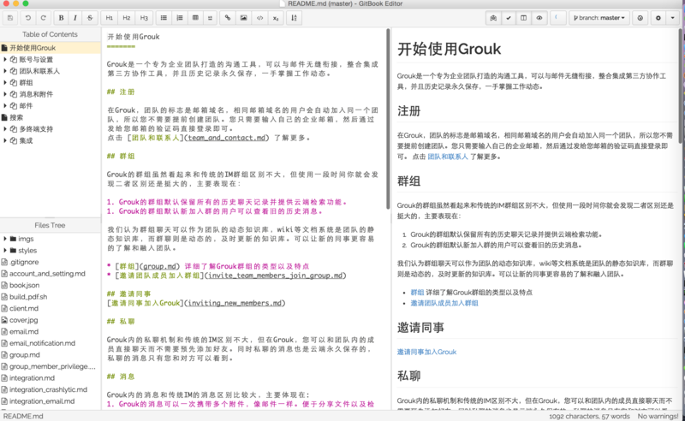
Task: Click the save file icon in toolbar
Action: [x=10, y=18]
